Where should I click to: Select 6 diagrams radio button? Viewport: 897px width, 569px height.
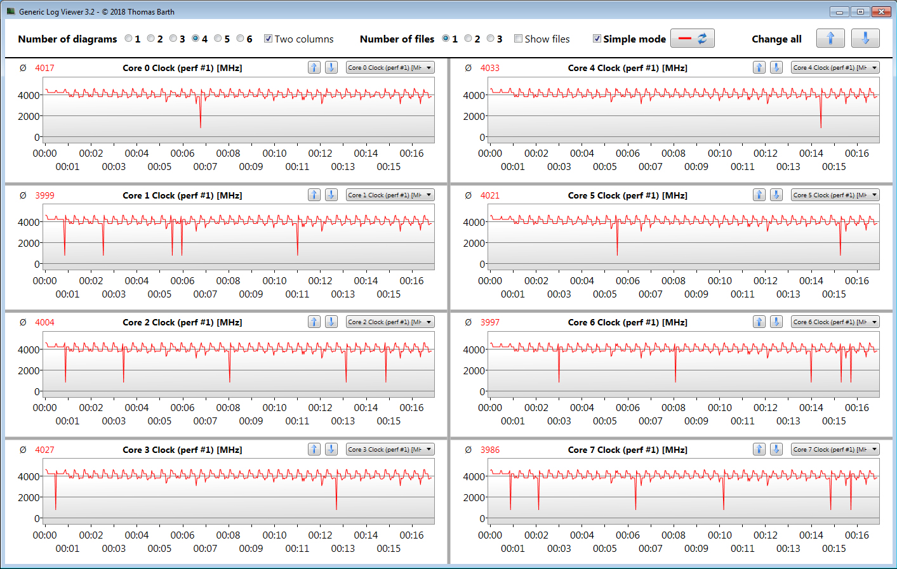(240, 39)
